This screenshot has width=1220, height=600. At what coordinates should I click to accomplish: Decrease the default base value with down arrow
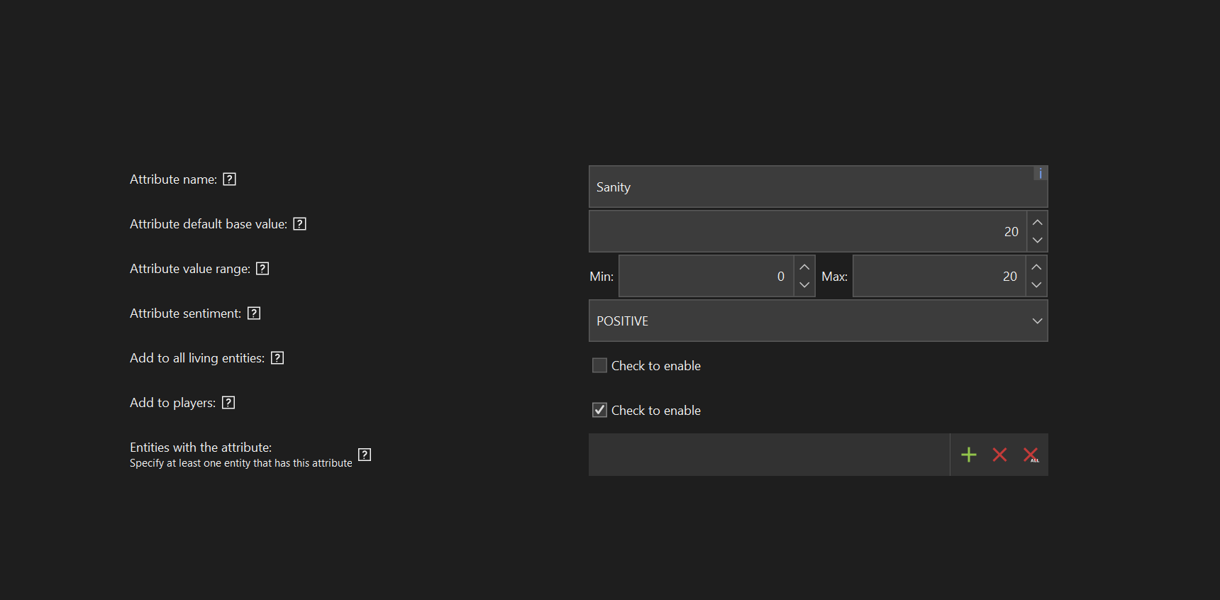(x=1037, y=240)
